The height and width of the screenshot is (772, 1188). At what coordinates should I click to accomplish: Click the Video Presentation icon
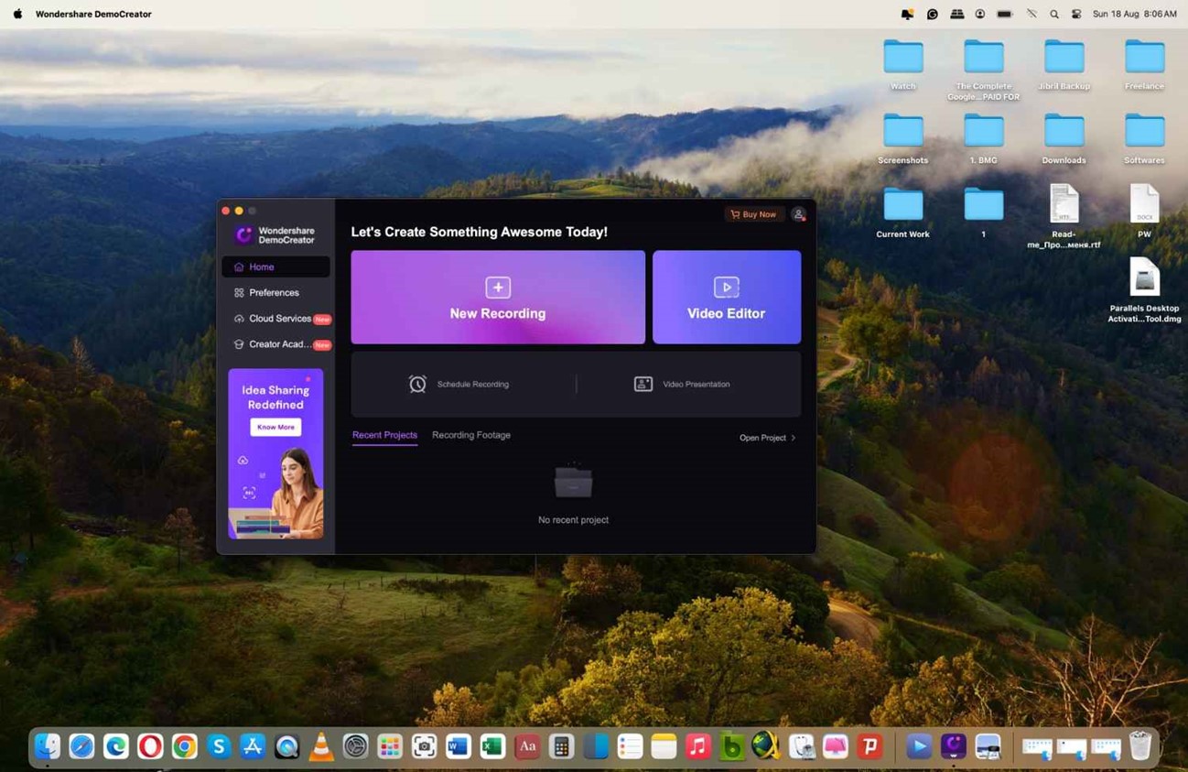pyautogui.click(x=643, y=385)
